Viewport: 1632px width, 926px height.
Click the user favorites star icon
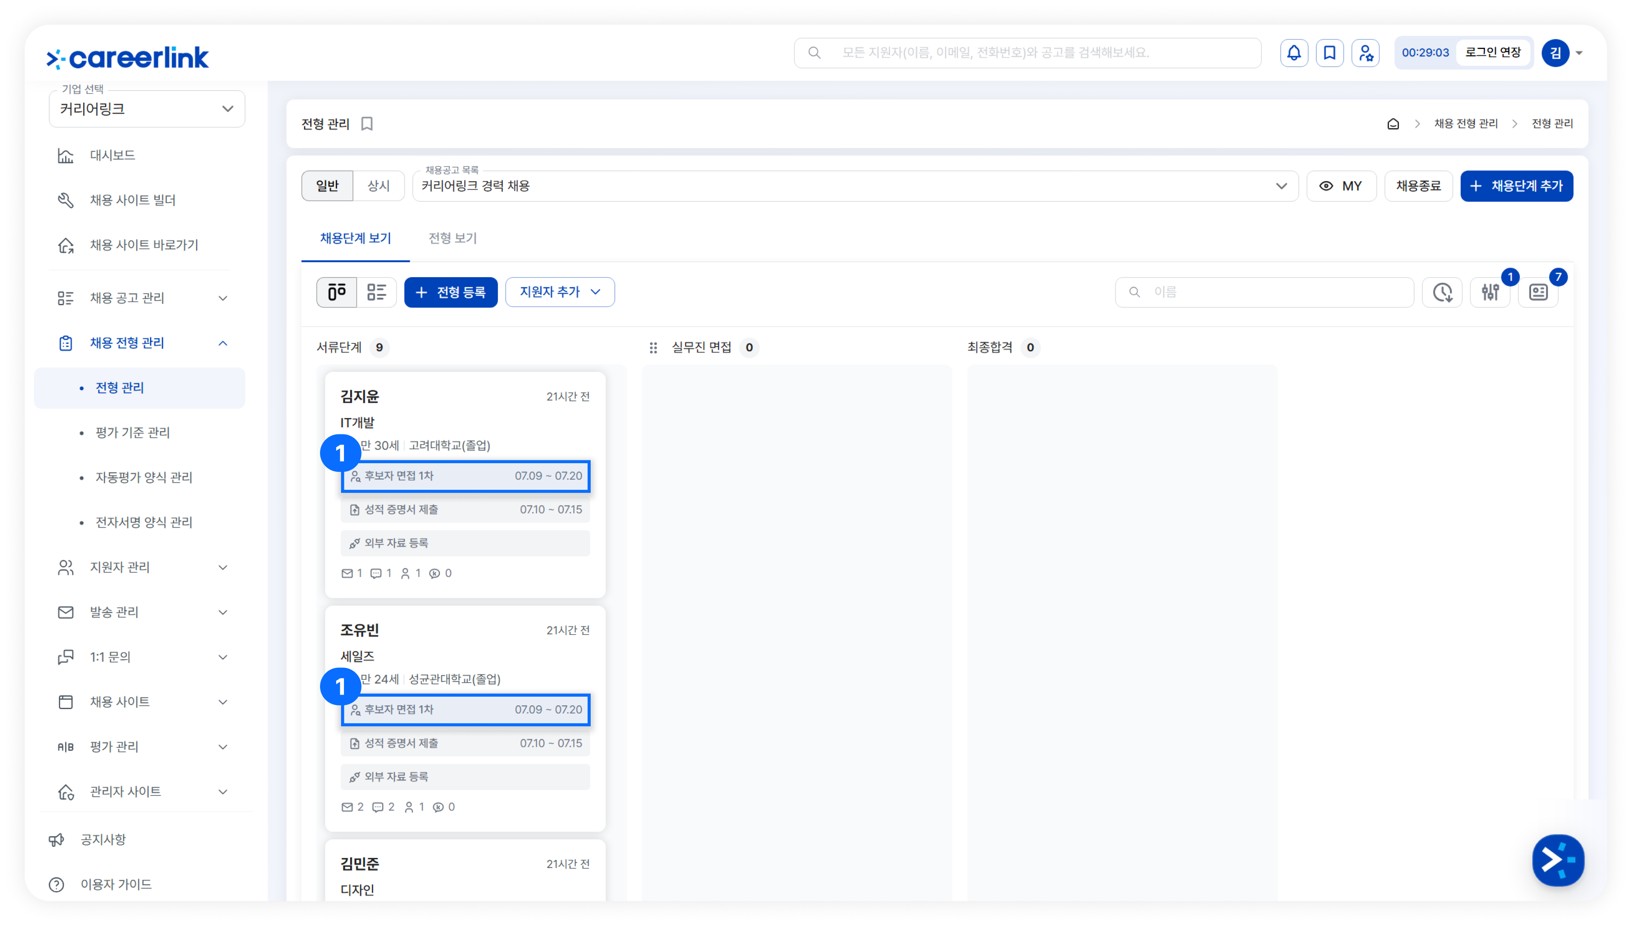1365,53
